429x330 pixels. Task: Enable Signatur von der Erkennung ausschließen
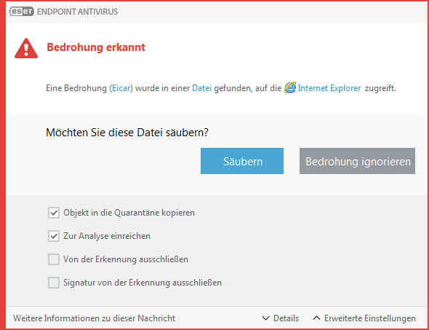(x=54, y=283)
